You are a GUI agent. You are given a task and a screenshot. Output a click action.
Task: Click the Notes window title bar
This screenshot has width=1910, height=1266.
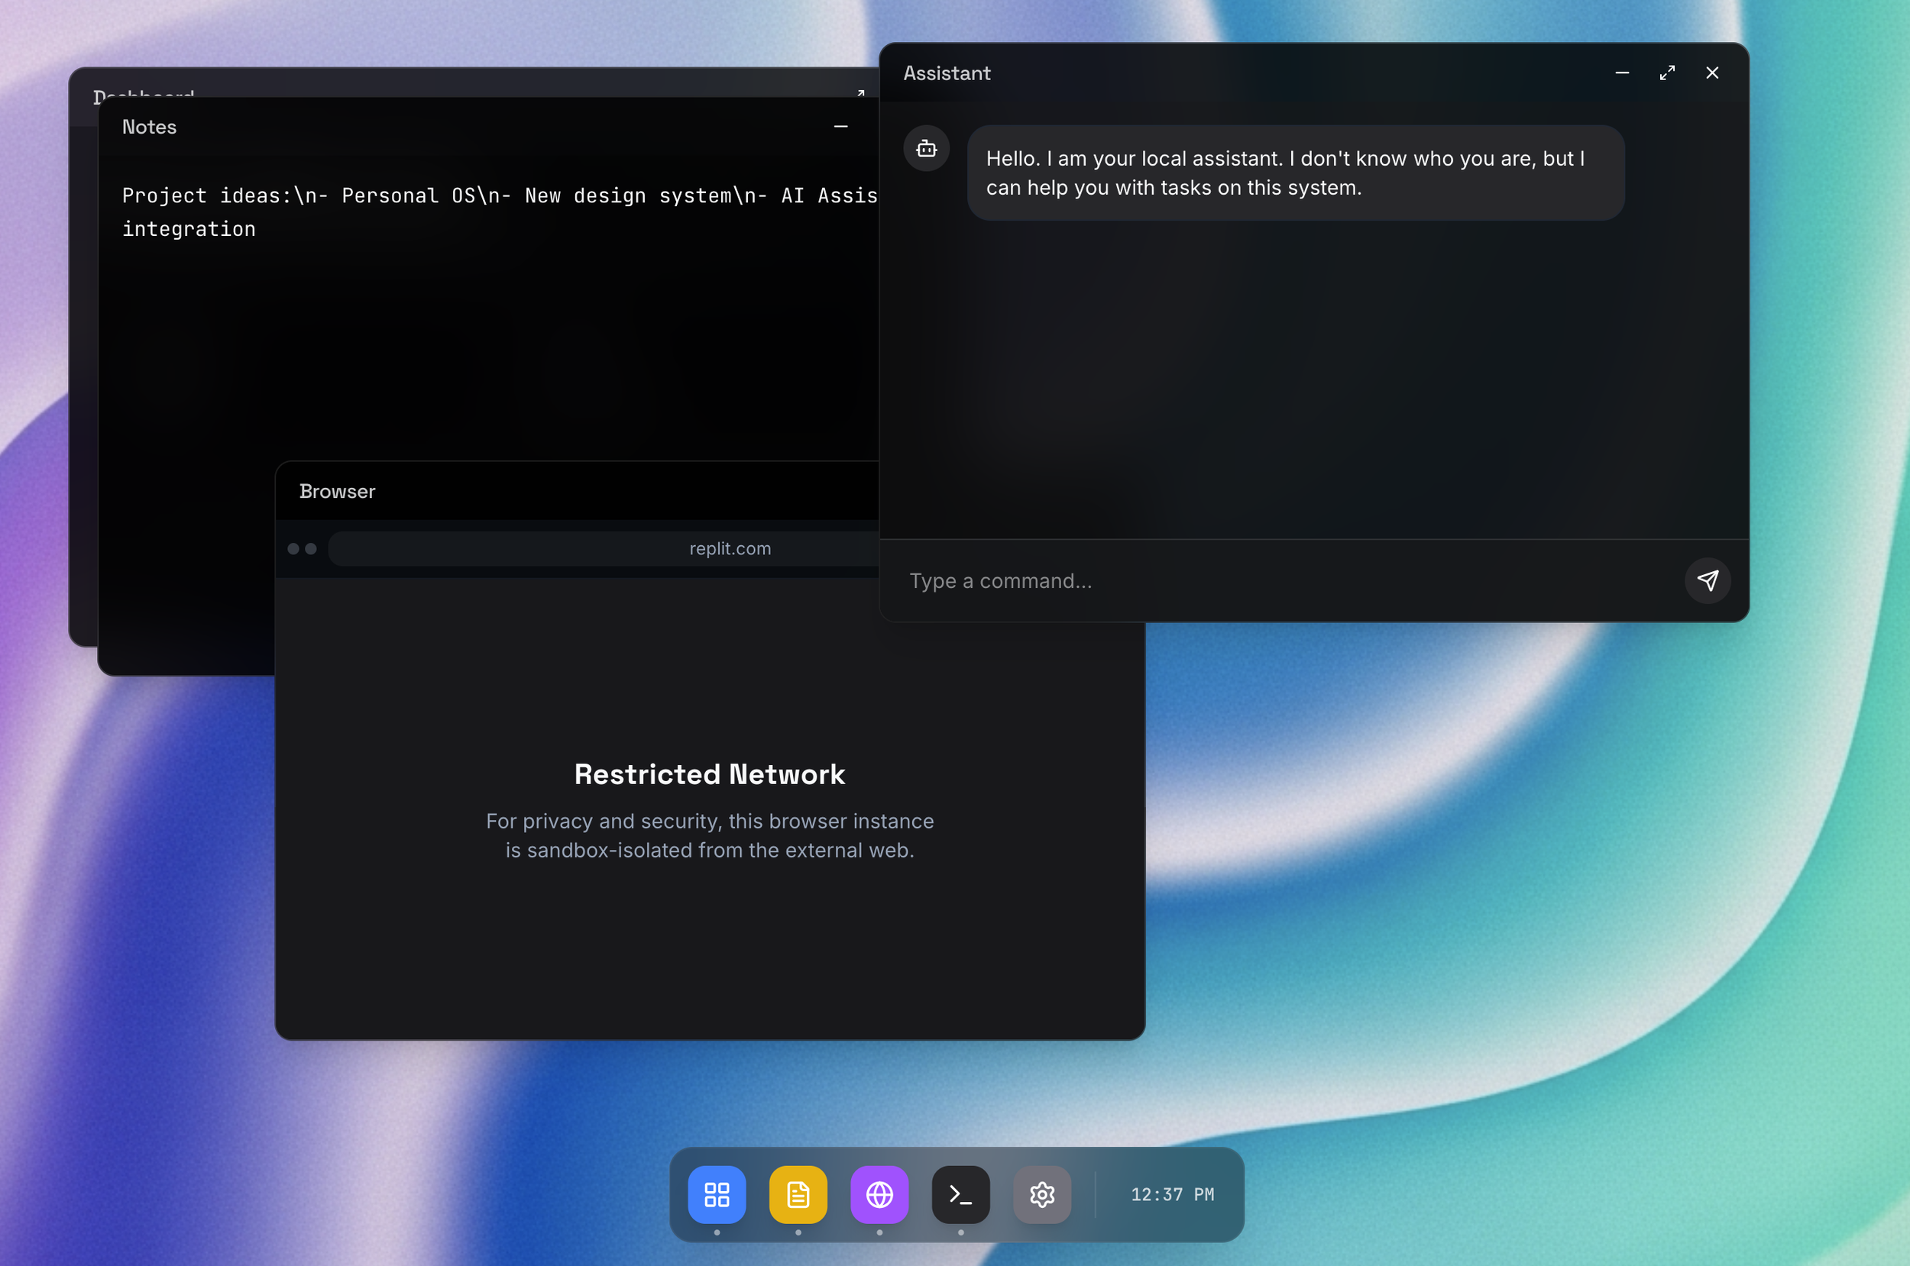coord(484,127)
